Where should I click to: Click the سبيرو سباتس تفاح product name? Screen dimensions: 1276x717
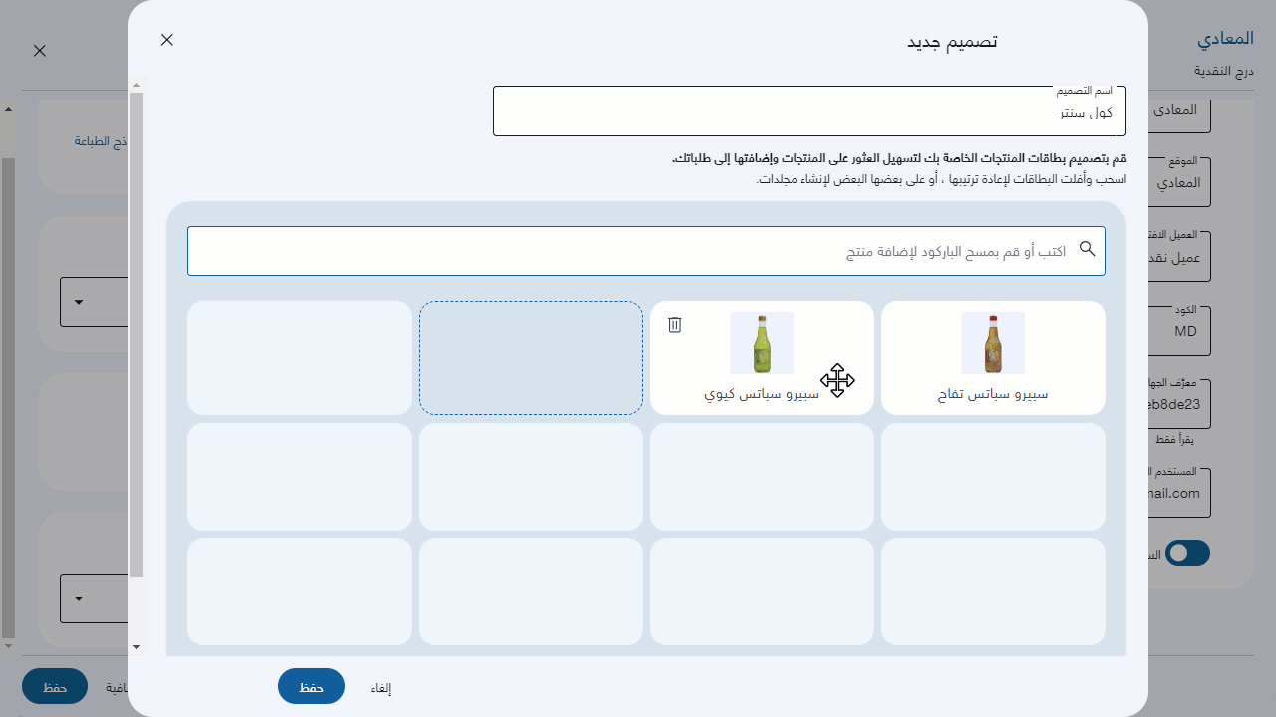tap(993, 394)
